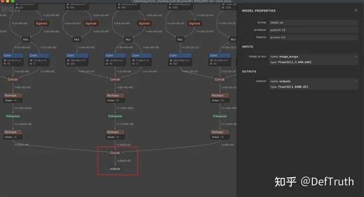This screenshot has width=364, height=197.
Task: Select the producer field showing pytorch 1.8
Action: pos(313,30)
